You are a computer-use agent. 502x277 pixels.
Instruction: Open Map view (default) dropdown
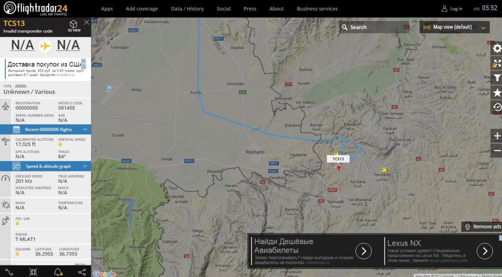click(454, 27)
